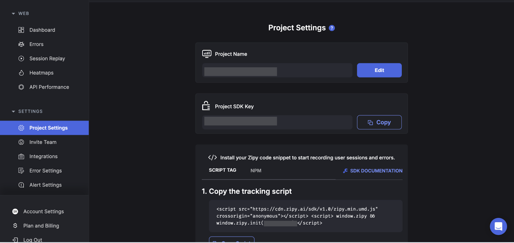This screenshot has width=514, height=243.
Task: Click the Project SDK Key lock icon
Action: point(206,105)
